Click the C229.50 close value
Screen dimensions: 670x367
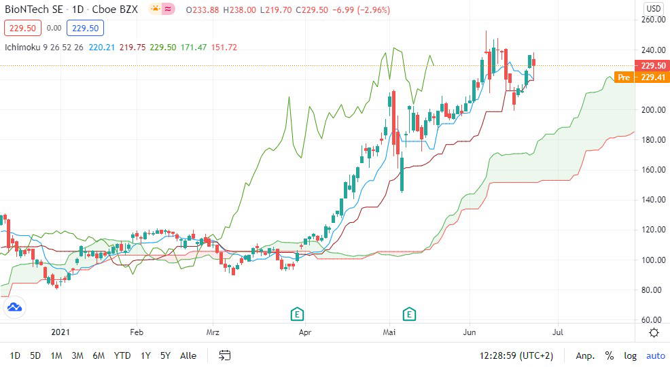[x=312, y=10]
